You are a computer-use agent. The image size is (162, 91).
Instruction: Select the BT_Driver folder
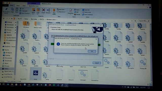(26, 25)
